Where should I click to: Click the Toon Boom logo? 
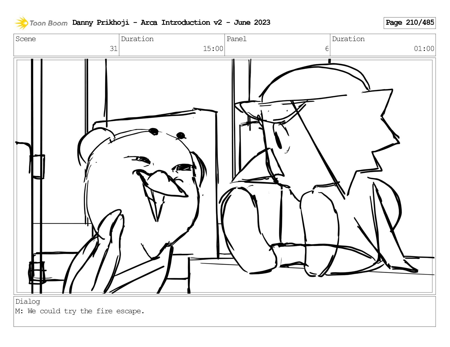41,23
